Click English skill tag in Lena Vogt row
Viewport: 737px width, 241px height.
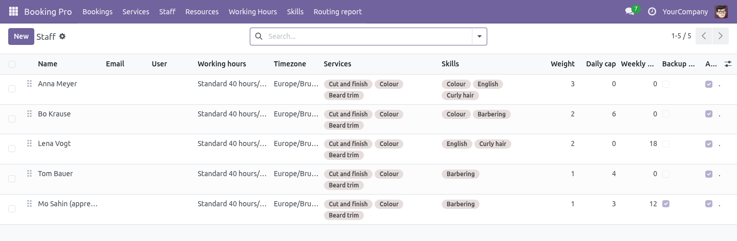pos(457,144)
